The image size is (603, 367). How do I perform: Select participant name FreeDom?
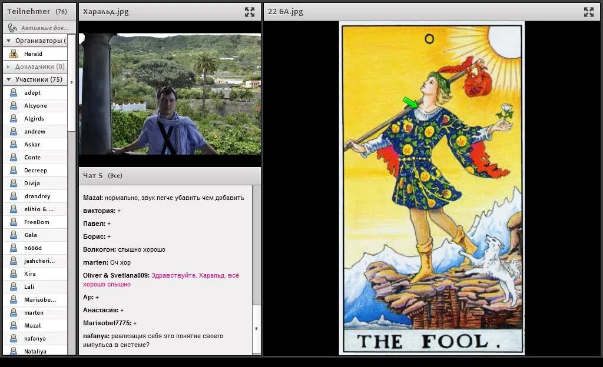click(37, 222)
